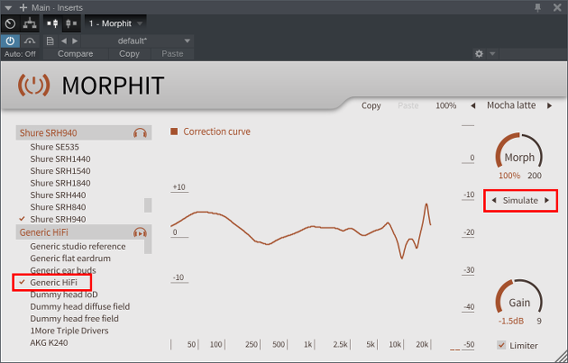Click Paste in the Morphit header bar
The height and width of the screenshot is (363, 568).
[408, 105]
